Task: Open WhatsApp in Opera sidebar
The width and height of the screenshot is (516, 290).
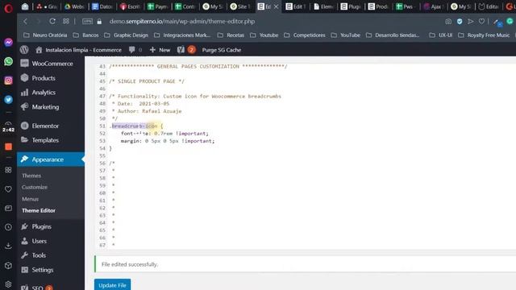Action: tap(8, 61)
